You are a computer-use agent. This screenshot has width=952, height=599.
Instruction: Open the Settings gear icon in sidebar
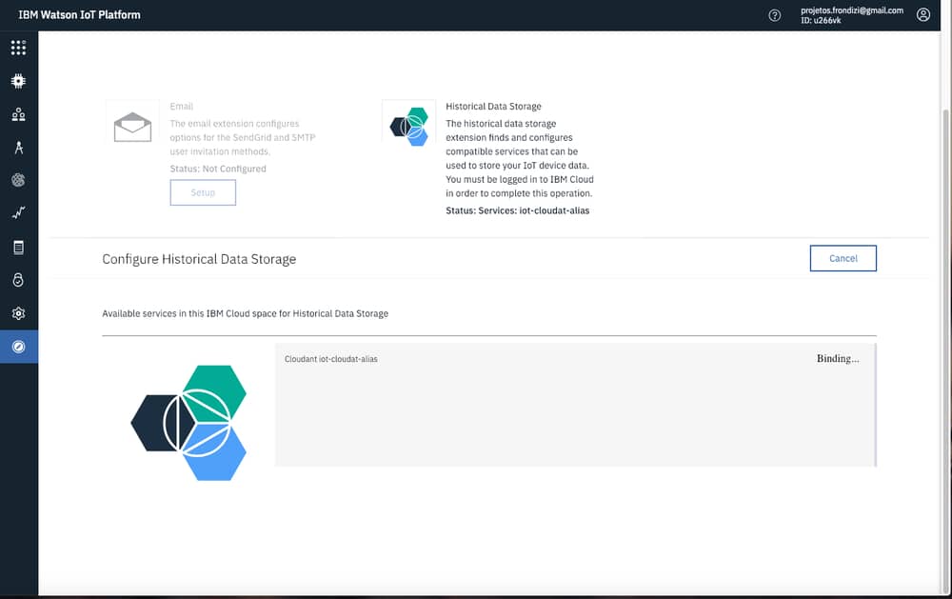[x=18, y=313]
